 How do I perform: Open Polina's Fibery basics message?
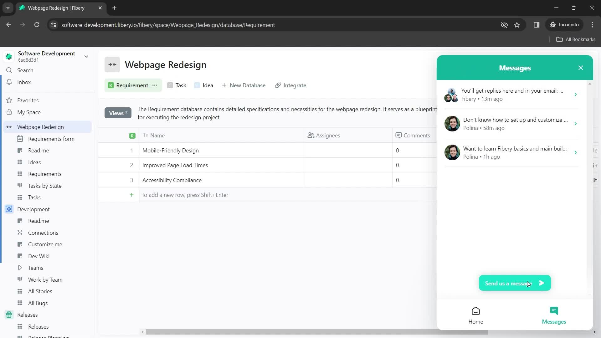click(x=511, y=152)
